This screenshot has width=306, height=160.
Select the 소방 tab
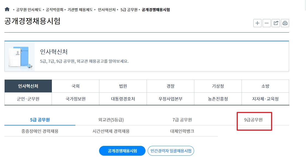tap(265, 86)
